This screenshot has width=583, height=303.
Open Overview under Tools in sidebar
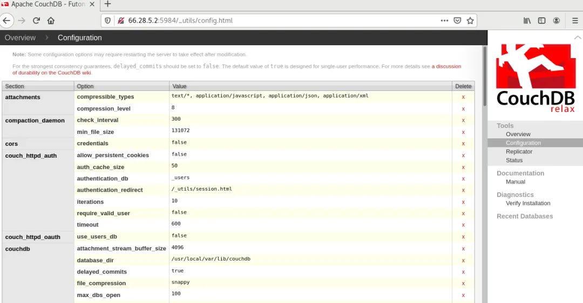tap(518, 134)
